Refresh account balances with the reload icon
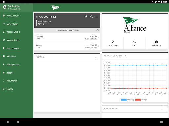This screenshot has width=169, height=126. [98, 31]
